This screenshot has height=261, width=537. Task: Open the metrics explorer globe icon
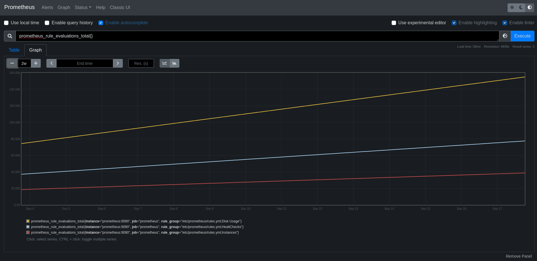click(505, 36)
